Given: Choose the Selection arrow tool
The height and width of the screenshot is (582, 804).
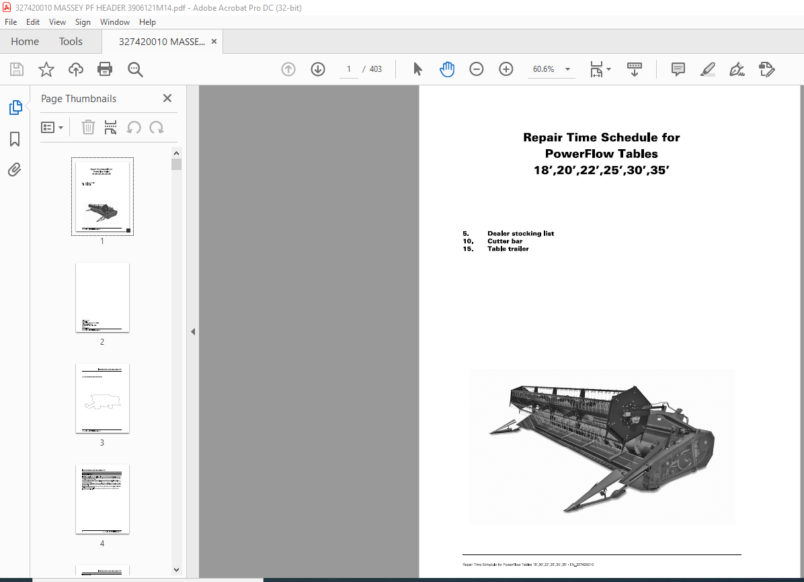Looking at the screenshot, I should pyautogui.click(x=418, y=69).
